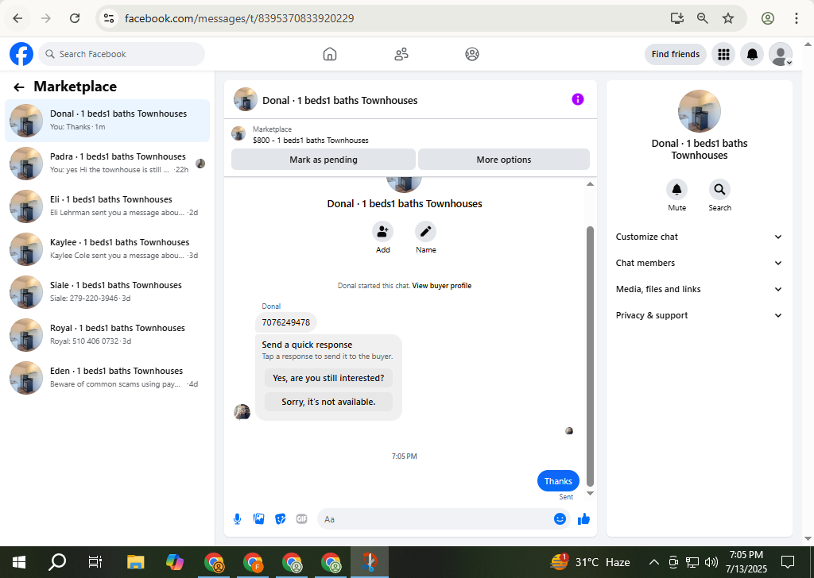Open View buyer profile link
814x578 pixels.
tap(442, 286)
